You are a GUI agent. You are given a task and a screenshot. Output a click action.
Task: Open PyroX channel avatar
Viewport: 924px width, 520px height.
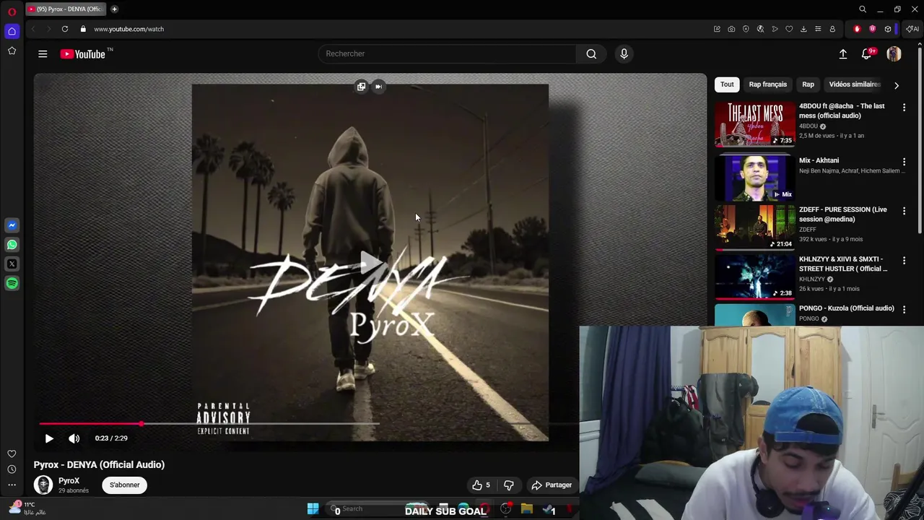click(43, 485)
